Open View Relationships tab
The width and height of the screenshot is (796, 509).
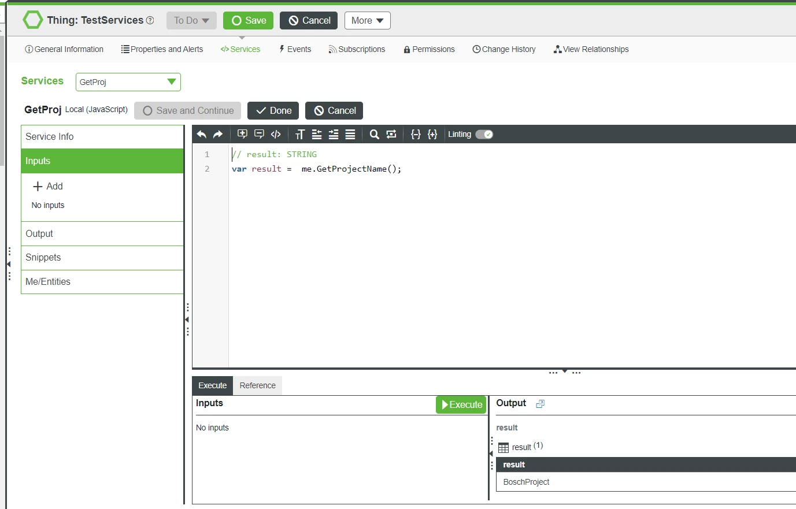pyautogui.click(x=591, y=49)
